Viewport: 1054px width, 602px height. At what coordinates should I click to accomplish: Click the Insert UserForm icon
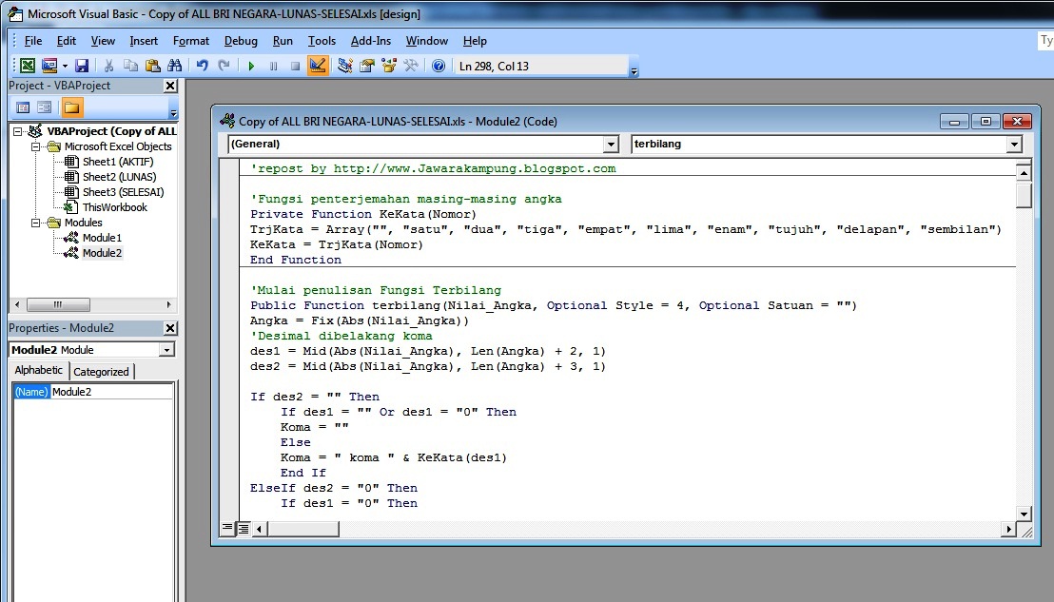click(x=49, y=66)
